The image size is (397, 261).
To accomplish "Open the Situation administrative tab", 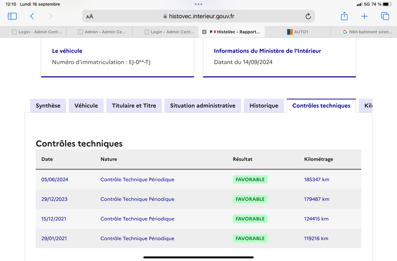I will 203,105.
